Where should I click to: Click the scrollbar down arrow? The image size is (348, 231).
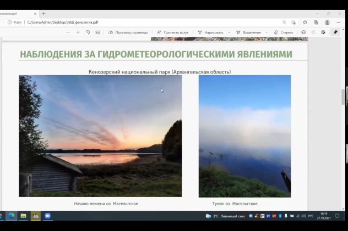pos(343,209)
